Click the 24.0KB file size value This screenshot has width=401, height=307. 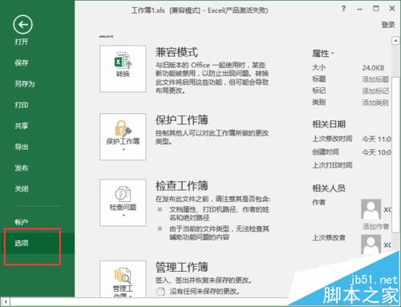tap(373, 68)
